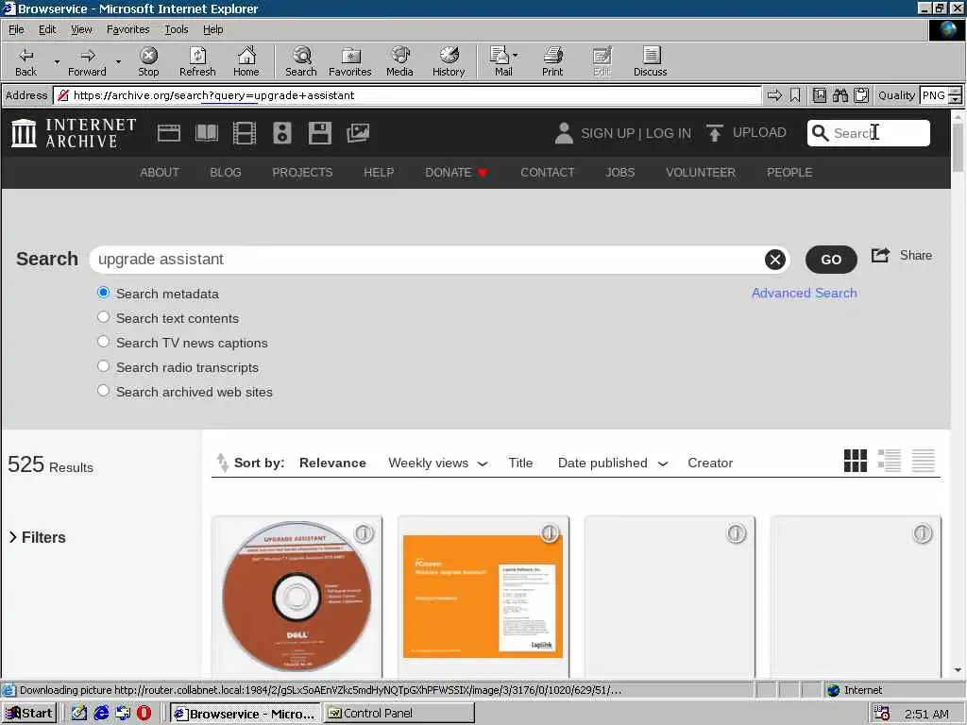
Task: Click the Mail toolbar icon
Action: pos(501,61)
